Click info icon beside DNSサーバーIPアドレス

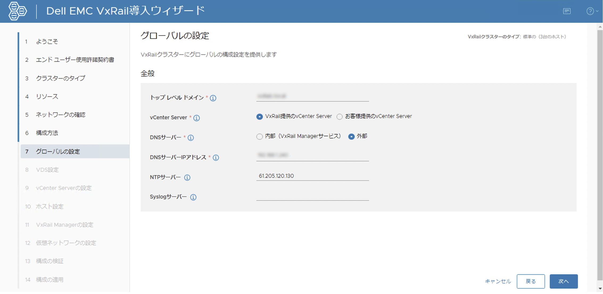point(216,158)
